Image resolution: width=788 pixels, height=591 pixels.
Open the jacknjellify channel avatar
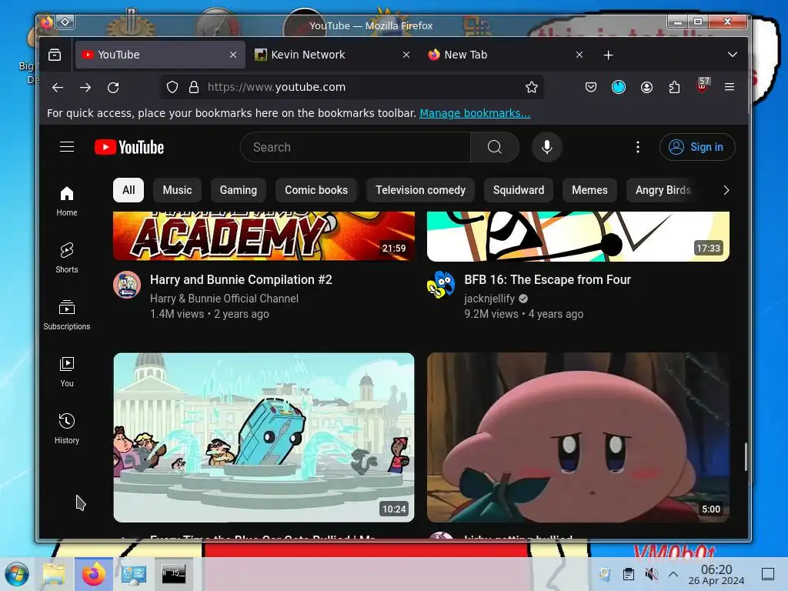441,285
